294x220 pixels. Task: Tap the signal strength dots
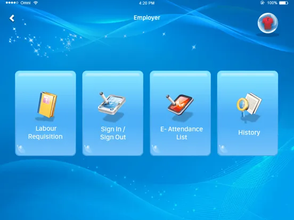click(12, 3)
